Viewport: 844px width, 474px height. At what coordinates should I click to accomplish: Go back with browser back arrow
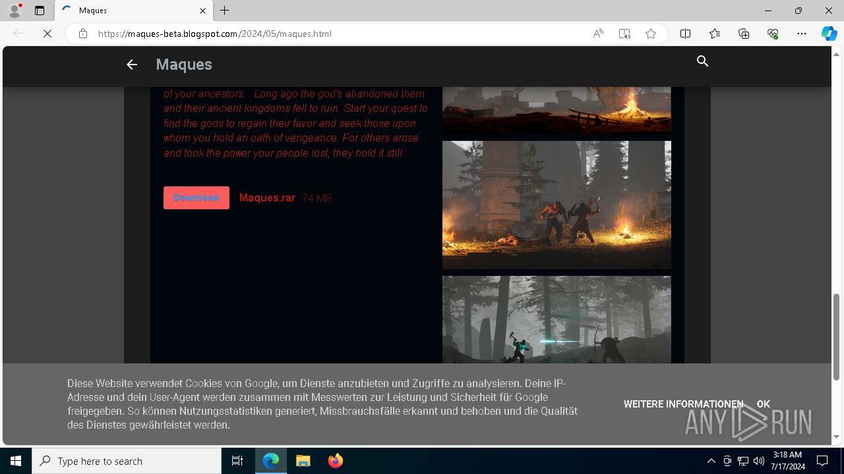tap(18, 34)
